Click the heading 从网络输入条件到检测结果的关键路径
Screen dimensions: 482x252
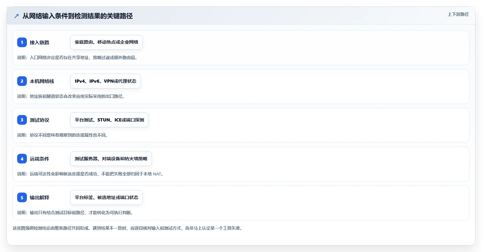point(78,16)
